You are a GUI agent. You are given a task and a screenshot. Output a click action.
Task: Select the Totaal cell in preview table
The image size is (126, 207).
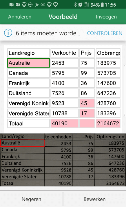28,124
